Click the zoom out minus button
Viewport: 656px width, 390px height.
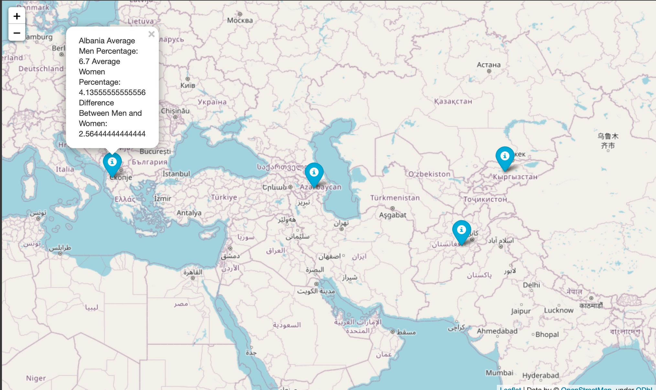[x=17, y=33]
